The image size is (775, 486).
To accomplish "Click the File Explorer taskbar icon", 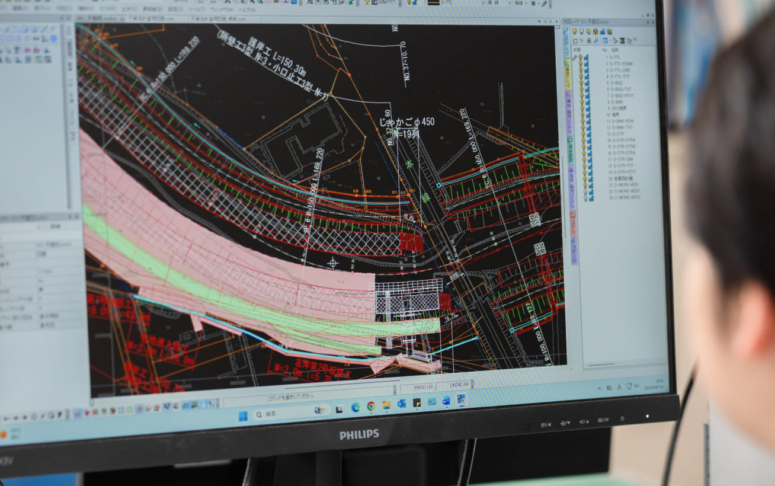I will pyautogui.click(x=386, y=405).
